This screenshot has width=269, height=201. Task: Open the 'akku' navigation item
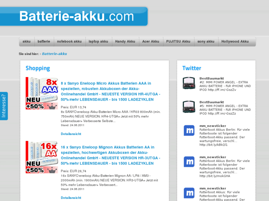(27, 42)
